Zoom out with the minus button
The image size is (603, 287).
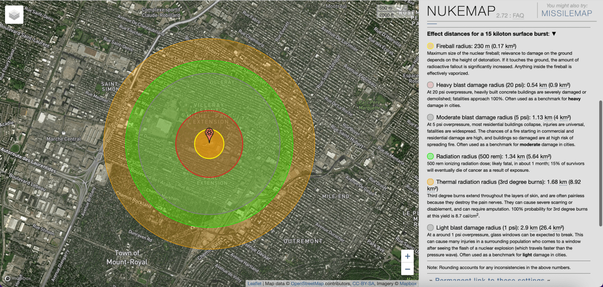[407, 269]
